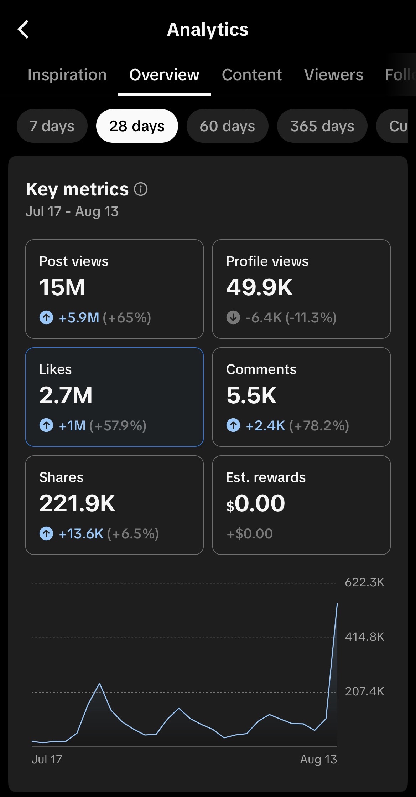The image size is (416, 797).
Task: Tap the Post views up-arrow icon
Action: [46, 317]
